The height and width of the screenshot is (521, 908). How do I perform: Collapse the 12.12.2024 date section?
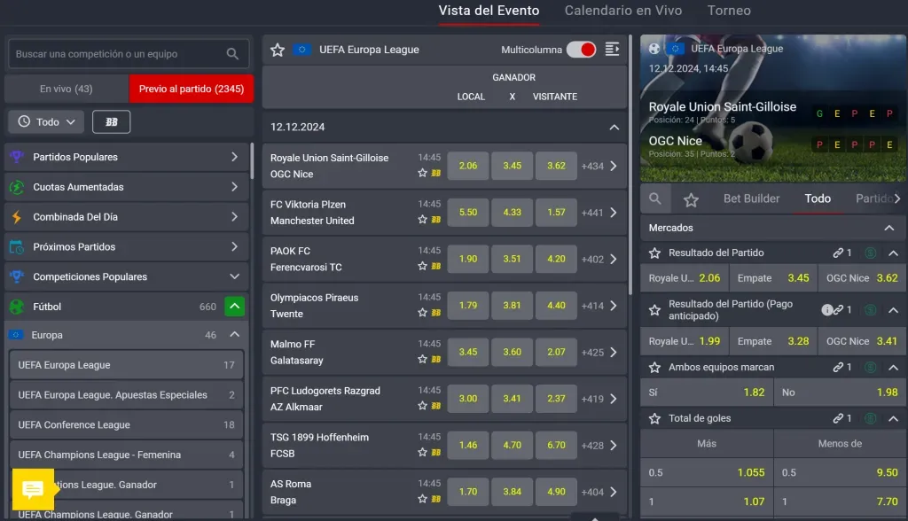[614, 128]
